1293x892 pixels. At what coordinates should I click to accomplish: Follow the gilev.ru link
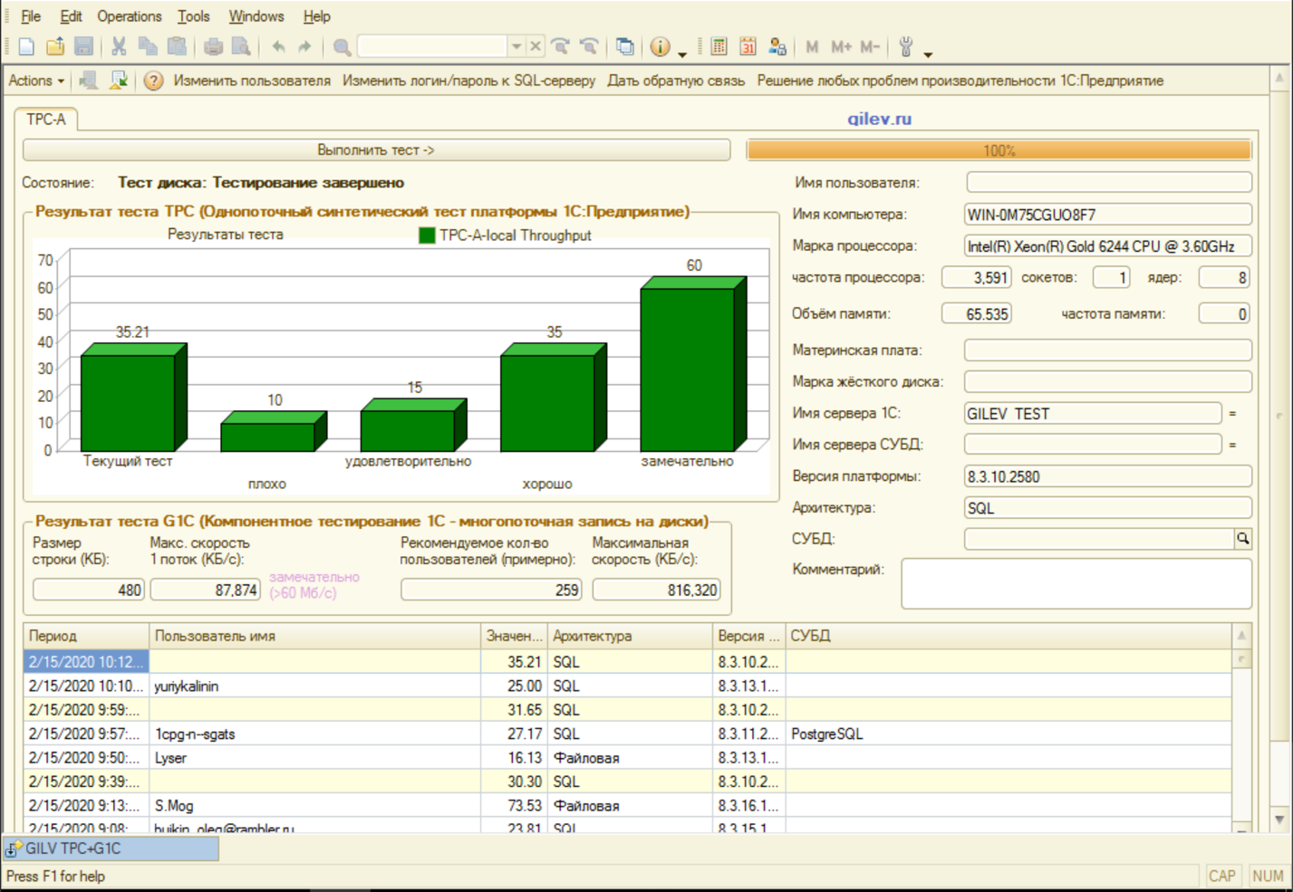[879, 119]
